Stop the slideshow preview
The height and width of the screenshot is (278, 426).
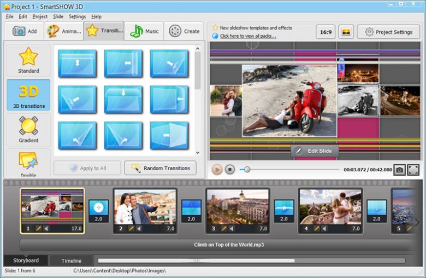tap(229, 170)
